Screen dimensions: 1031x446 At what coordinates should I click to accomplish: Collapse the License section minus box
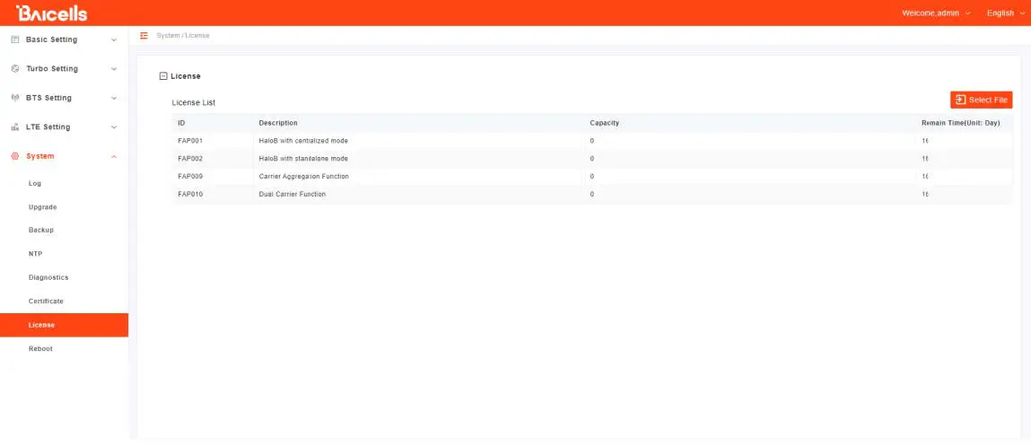pos(163,76)
